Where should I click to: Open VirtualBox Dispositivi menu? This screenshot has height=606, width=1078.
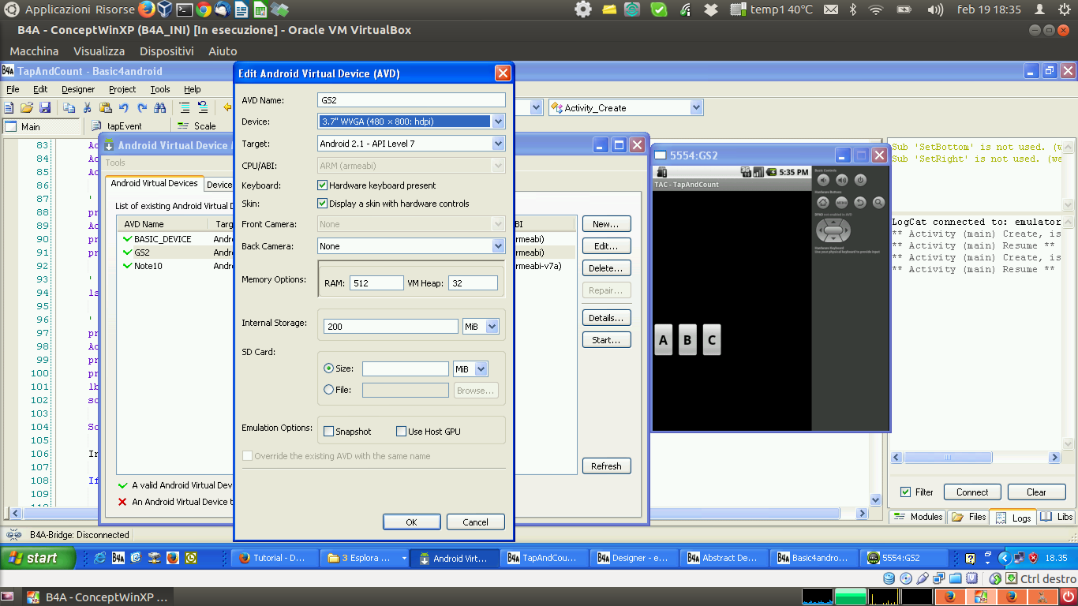[167, 51]
